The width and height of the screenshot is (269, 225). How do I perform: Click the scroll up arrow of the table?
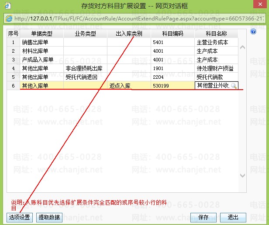pos(242,47)
